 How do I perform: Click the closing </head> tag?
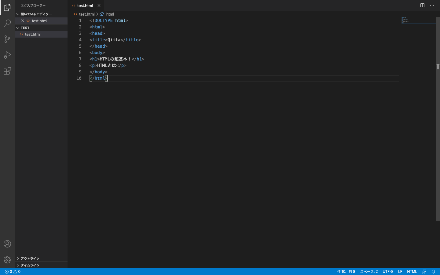[98, 46]
